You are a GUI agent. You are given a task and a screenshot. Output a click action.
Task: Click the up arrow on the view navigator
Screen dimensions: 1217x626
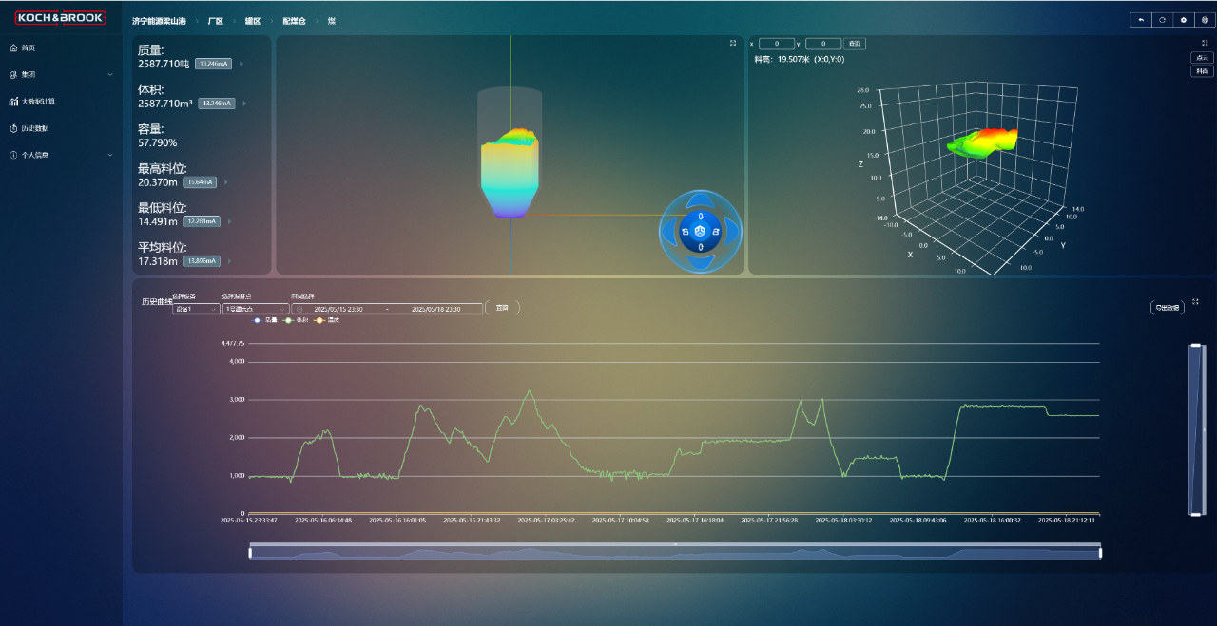[701, 200]
